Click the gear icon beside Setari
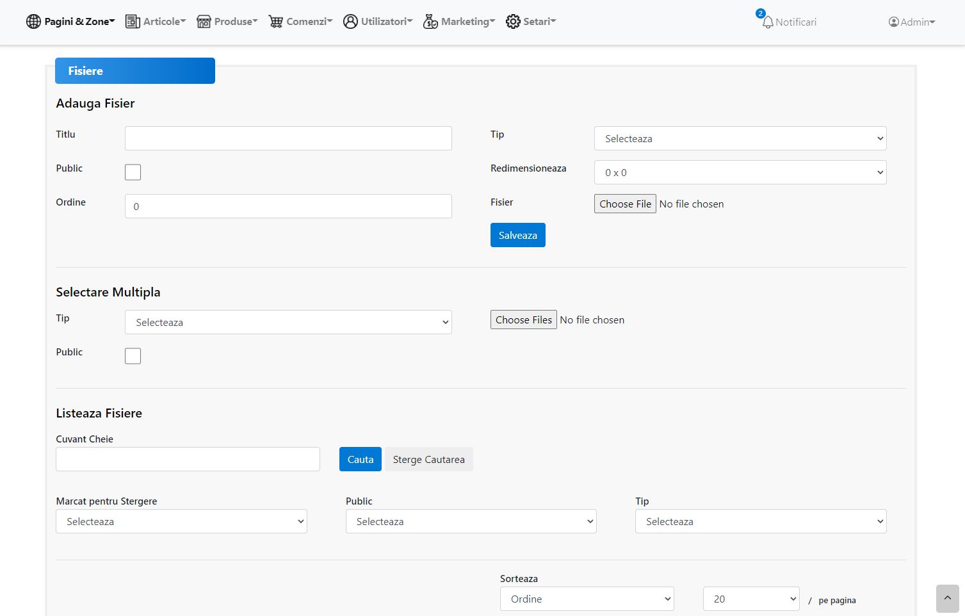965x616 pixels. click(513, 22)
